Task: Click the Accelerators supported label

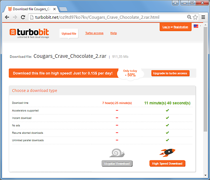Action: (x=25, y=111)
